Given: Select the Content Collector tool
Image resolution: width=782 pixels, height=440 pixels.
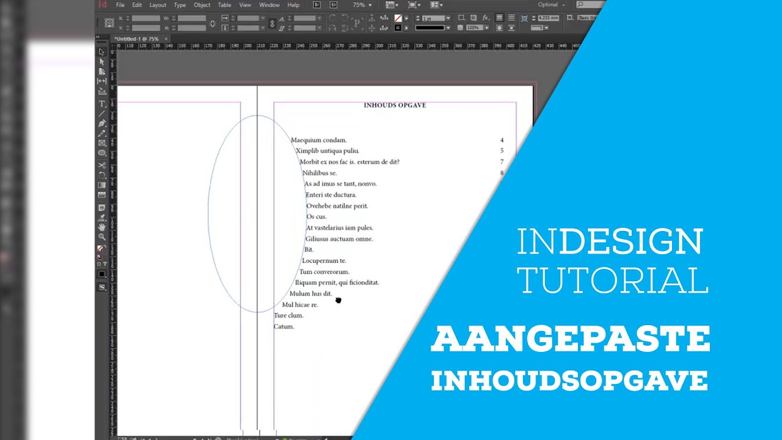Looking at the screenshot, I should [x=102, y=90].
